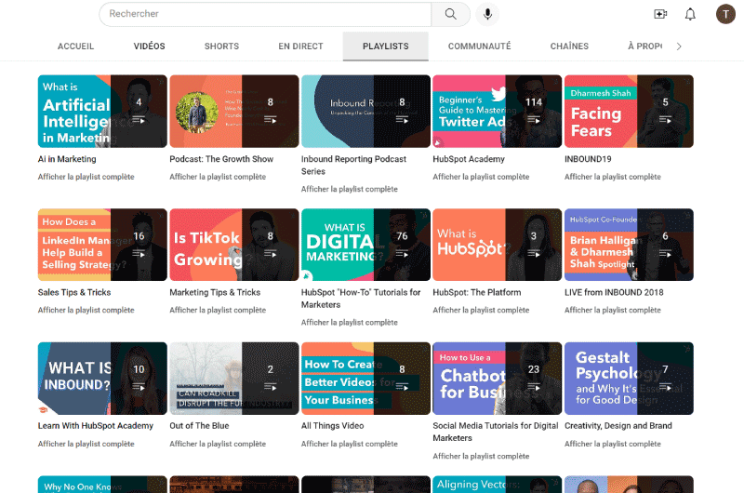Click playlist icon on Chatbot for Business thumbnail
The image size is (744, 493).
click(x=533, y=387)
